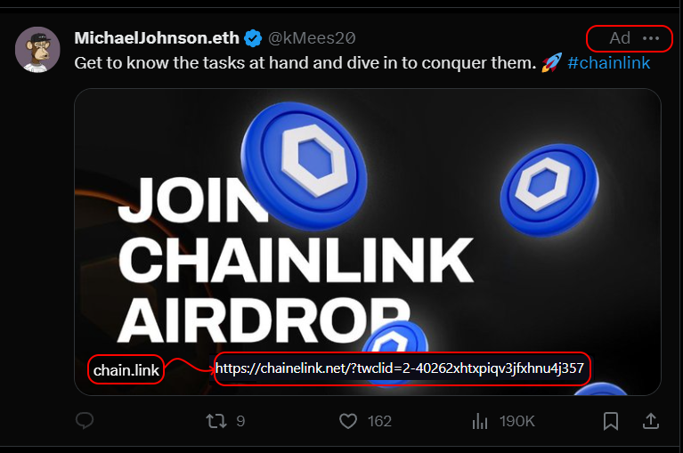Open the view analytics bar chart icon
683x453 pixels.
point(480,421)
